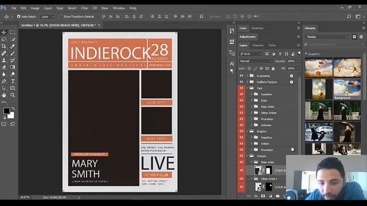Viewport: 367px width, 206px height.
Task: Toggle the layer filter on/off switch
Action: click(x=299, y=53)
